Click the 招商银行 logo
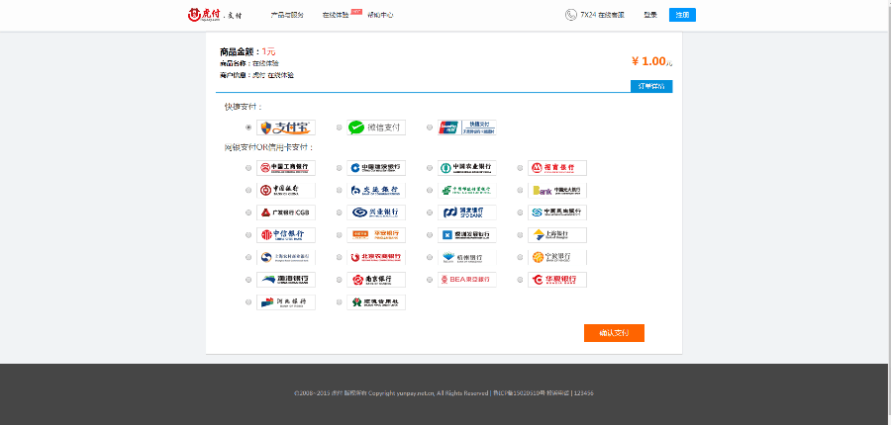Image resolution: width=891 pixels, height=425 pixels. click(556, 168)
